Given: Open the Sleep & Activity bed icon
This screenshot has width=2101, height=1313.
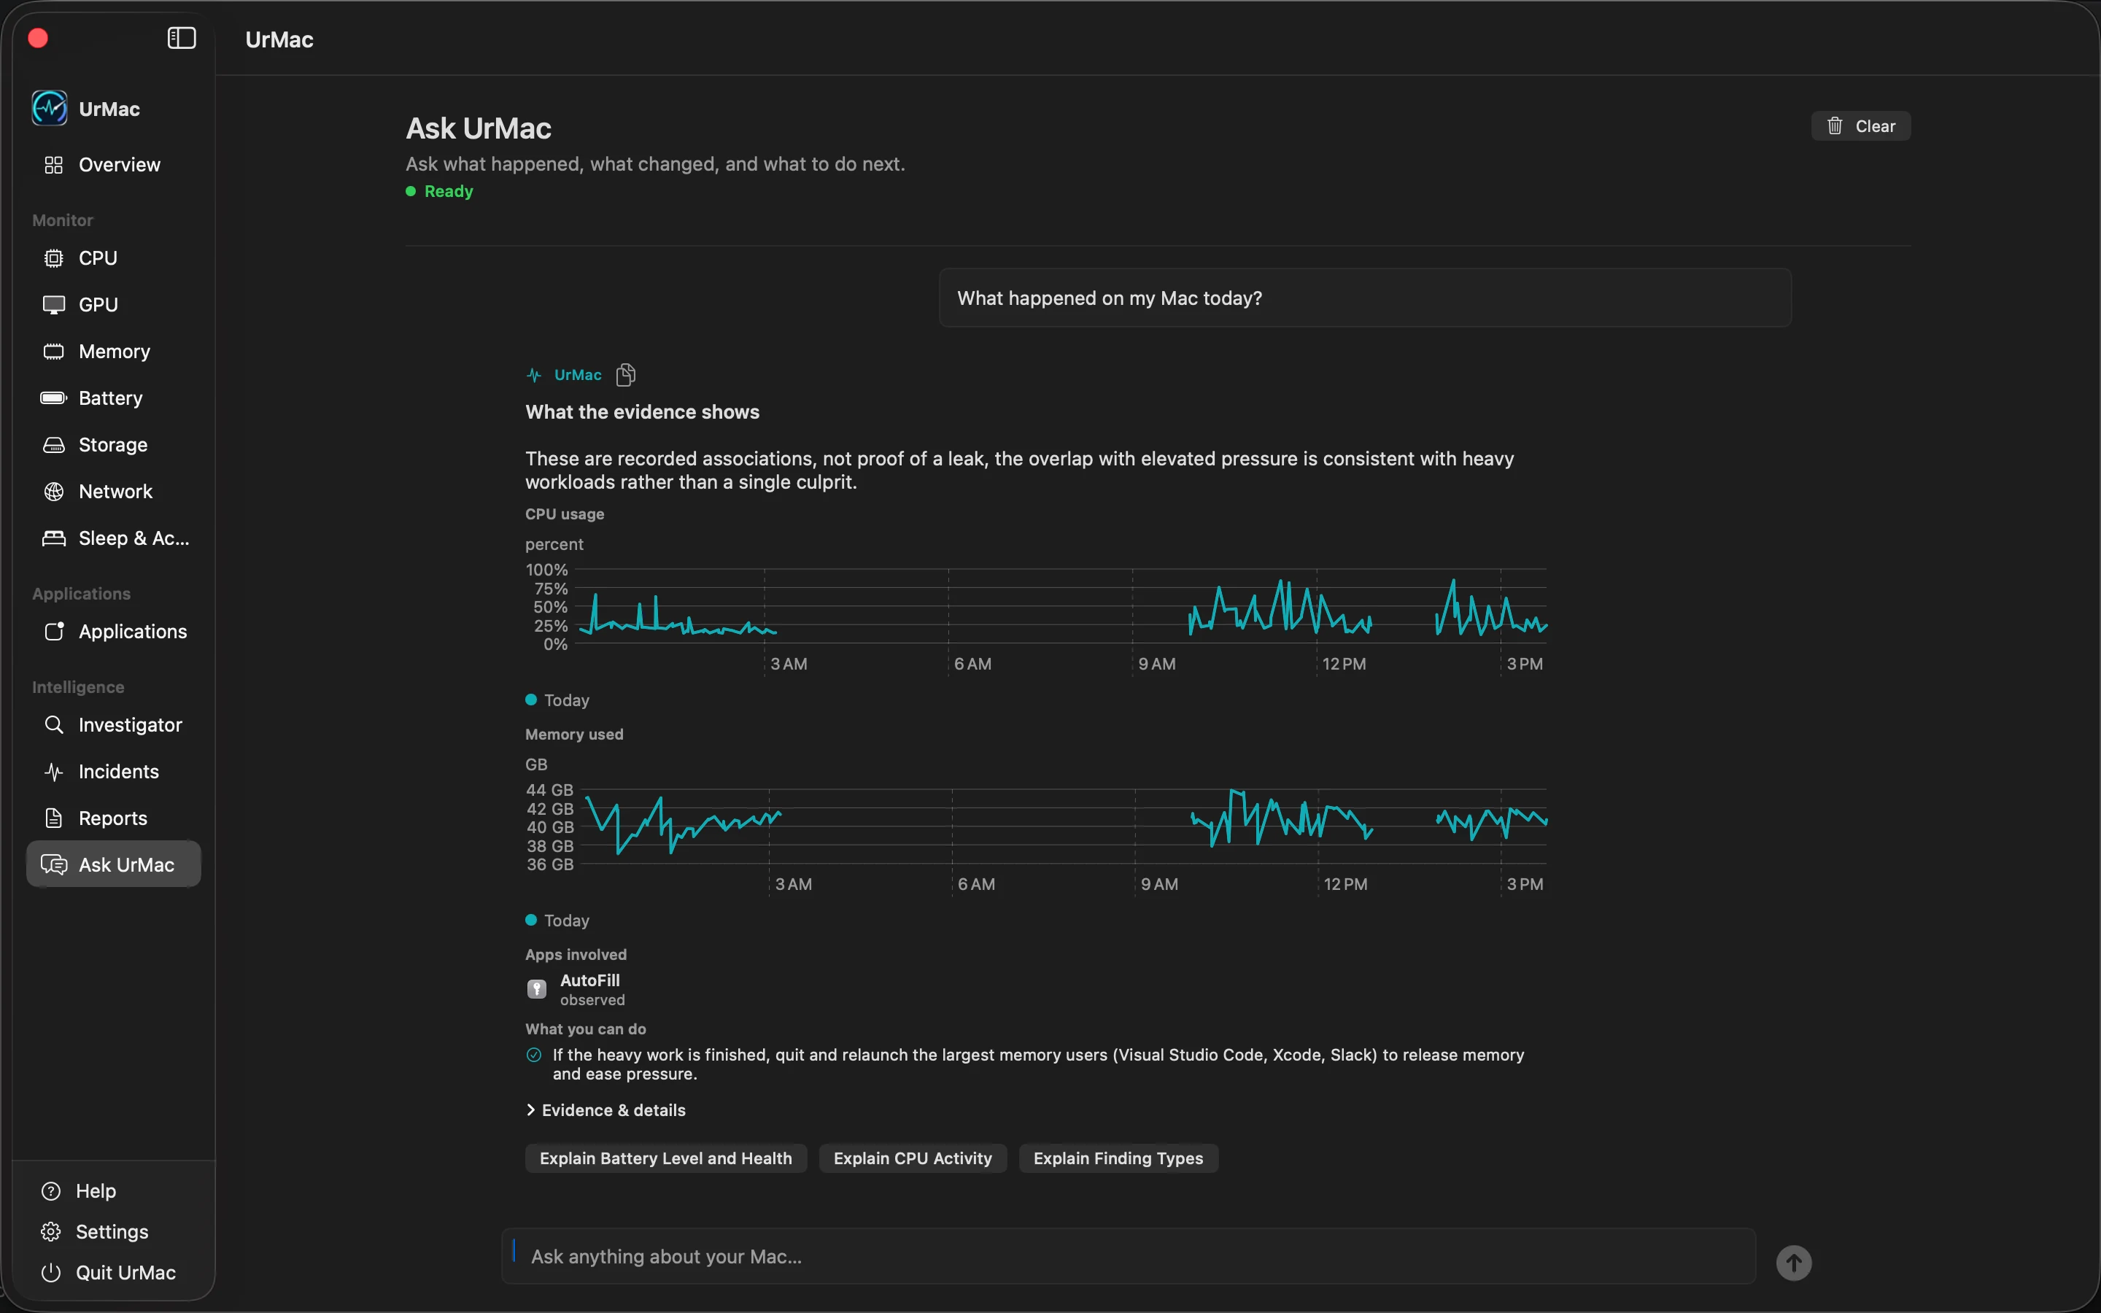Looking at the screenshot, I should tap(54, 538).
